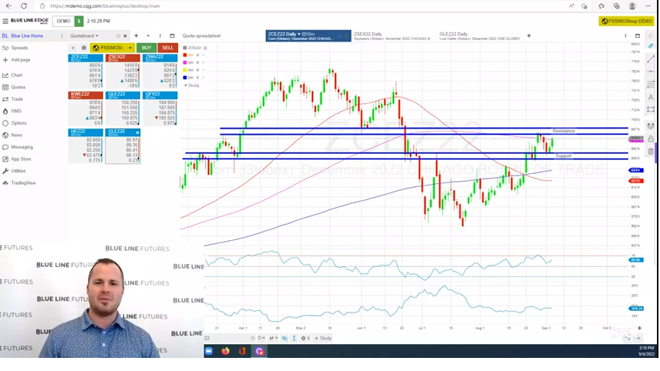Toggle the drawings lock icon
Viewport: 660px width, 371px height.
click(x=650, y=139)
